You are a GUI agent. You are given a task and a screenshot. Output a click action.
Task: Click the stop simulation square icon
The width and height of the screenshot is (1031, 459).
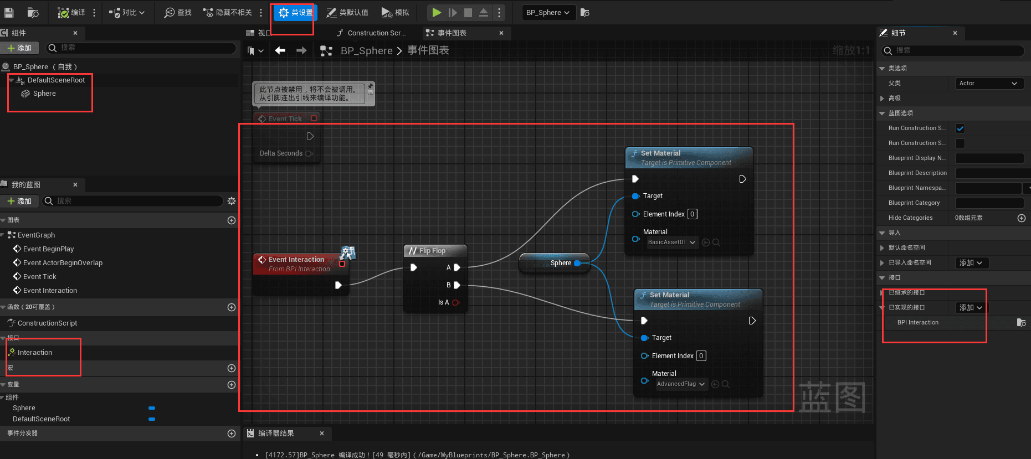[468, 12]
